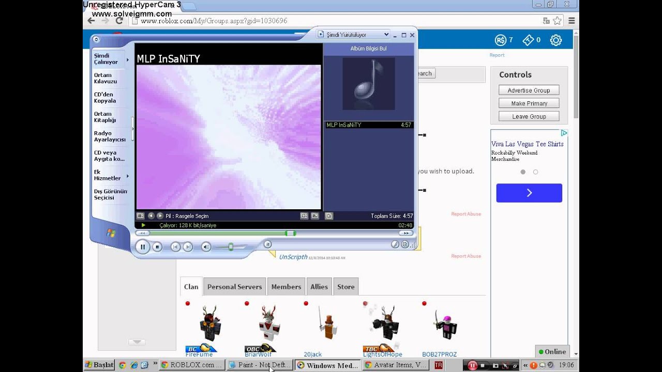This screenshot has height=372, width=662.
Task: Expand Şimdi Çalınıyor submenu arrow
Action: coord(128,59)
